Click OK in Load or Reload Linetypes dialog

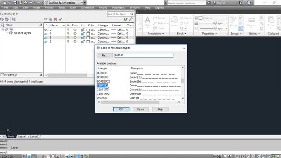pos(121,109)
